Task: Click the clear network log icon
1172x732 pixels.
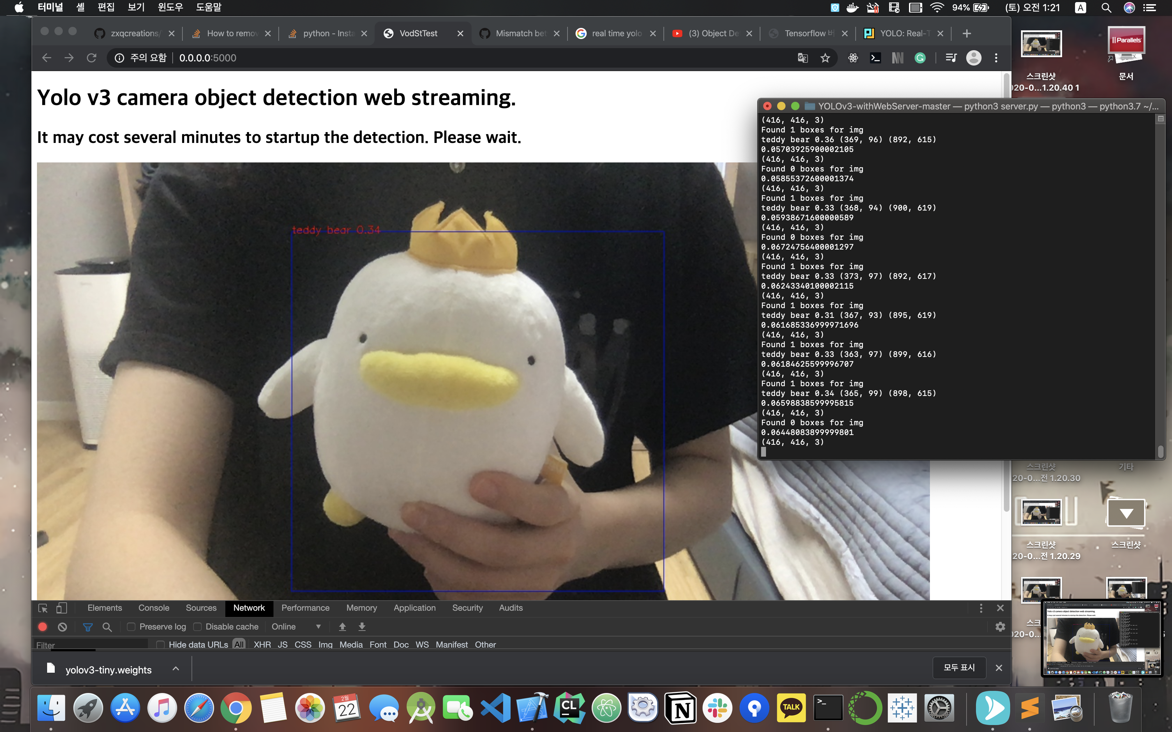Action: pos(62,626)
